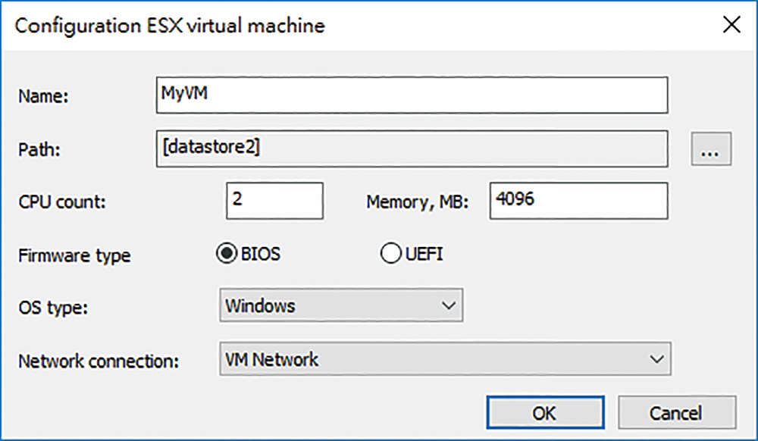Open the OS type Windows combo box

tap(341, 305)
